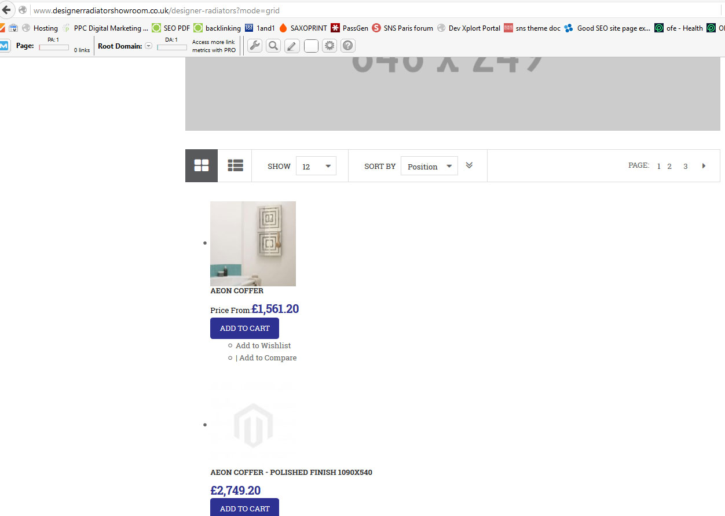The image size is (725, 516).
Task: Switch to grid view mode
Action: (x=202, y=165)
